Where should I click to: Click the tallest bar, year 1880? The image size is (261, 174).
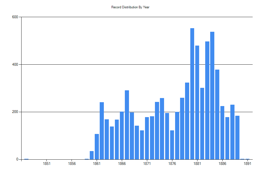(x=192, y=94)
